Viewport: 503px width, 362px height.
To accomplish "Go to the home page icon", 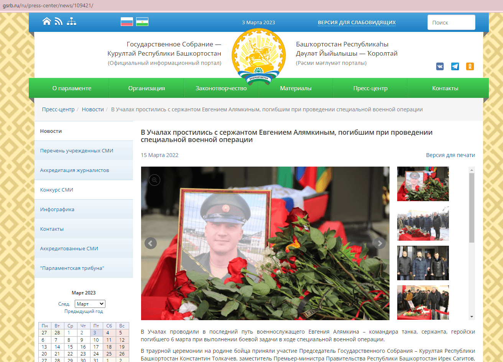I will [46, 21].
